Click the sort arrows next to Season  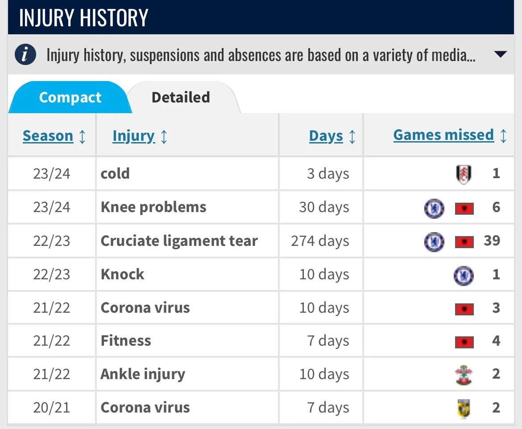pos(82,136)
